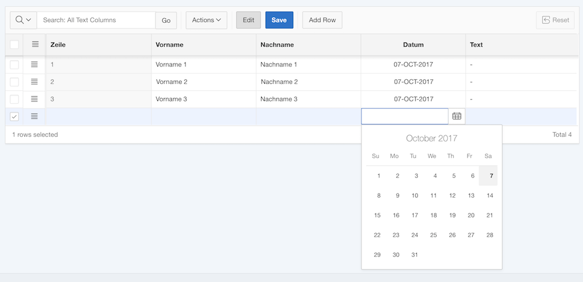Click the Zeile column header
This screenshot has width=583, height=282.
pyautogui.click(x=99, y=45)
